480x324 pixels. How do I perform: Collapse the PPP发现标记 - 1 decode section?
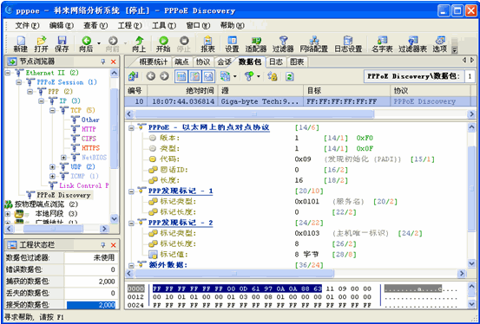[131, 191]
